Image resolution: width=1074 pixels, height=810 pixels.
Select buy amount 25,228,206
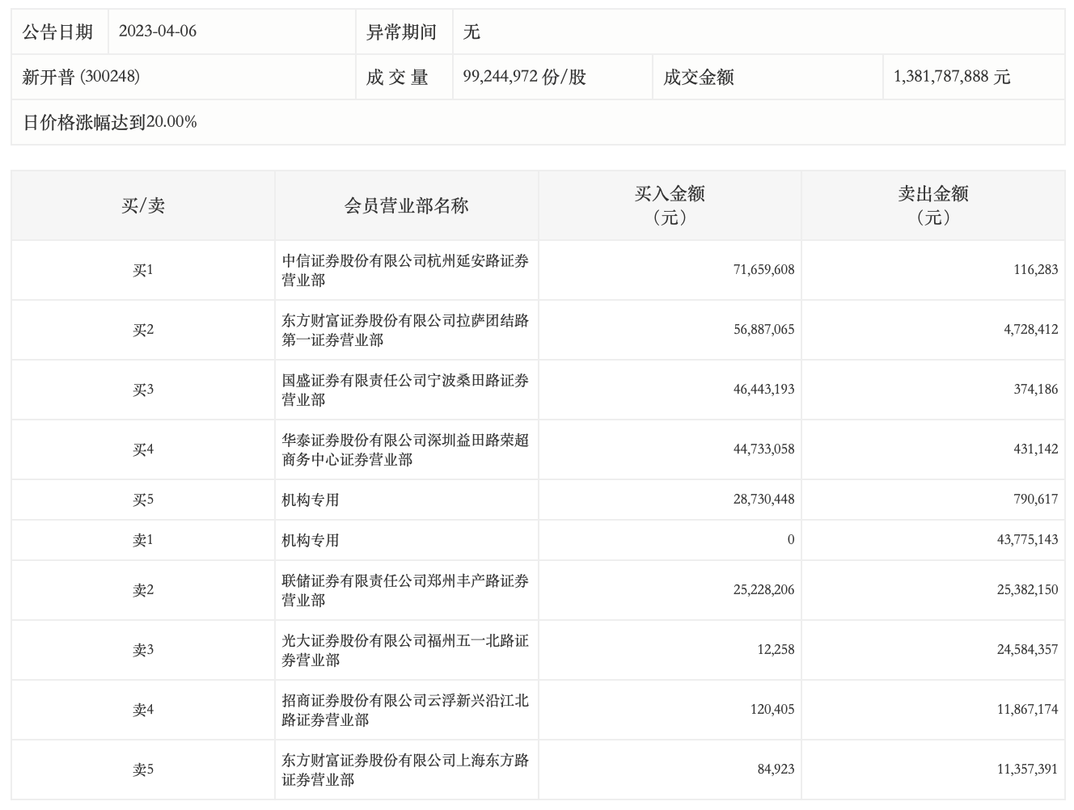[763, 590]
